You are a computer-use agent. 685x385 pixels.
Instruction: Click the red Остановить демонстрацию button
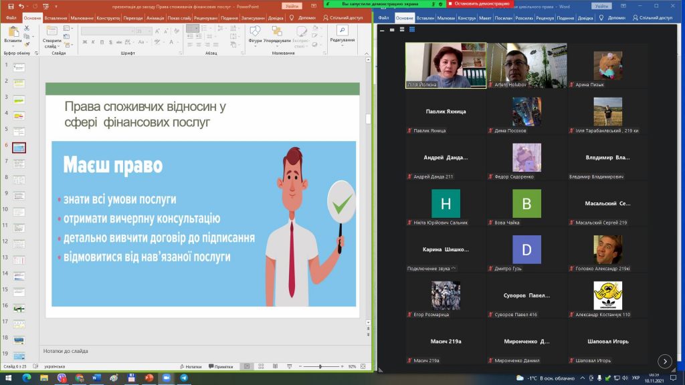tap(480, 3)
